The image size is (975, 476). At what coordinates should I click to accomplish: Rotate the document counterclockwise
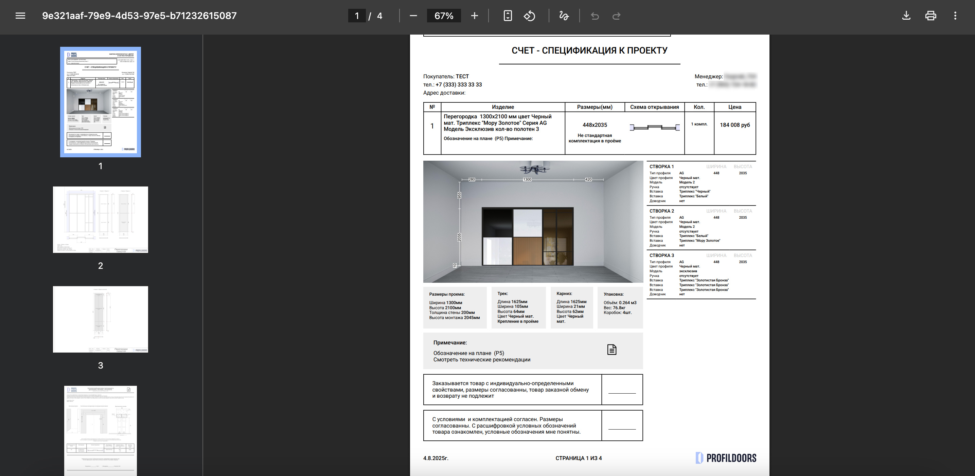pyautogui.click(x=529, y=16)
